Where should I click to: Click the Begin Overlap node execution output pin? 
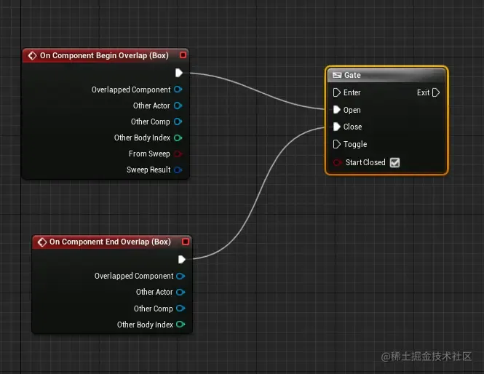coord(179,73)
